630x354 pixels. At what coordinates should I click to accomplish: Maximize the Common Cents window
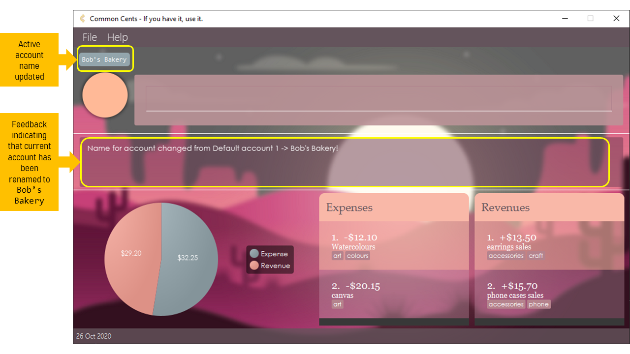coord(590,19)
